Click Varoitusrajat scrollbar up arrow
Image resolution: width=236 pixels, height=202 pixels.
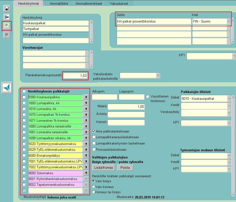[91, 52]
